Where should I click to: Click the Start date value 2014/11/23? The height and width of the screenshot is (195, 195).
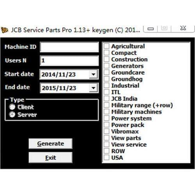[58, 74]
